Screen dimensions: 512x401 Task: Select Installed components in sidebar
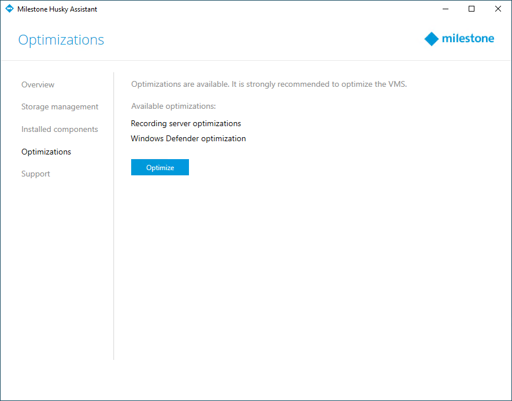point(60,130)
